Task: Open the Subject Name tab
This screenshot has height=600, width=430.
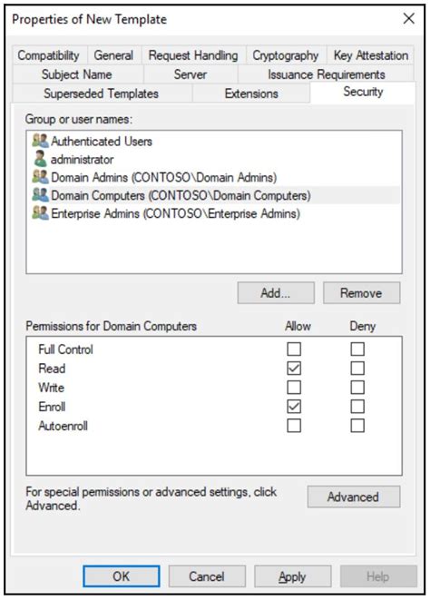Action: click(x=77, y=74)
